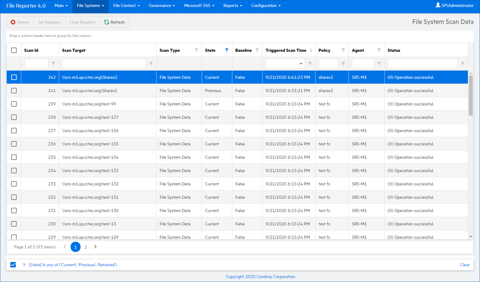The width and height of the screenshot is (480, 282).
Task: Disable the State filter checkbox at bottom
Action: (13, 265)
